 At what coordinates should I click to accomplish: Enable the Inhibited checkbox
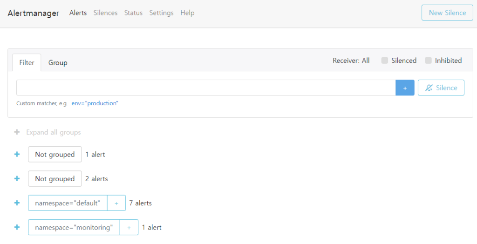tap(429, 60)
